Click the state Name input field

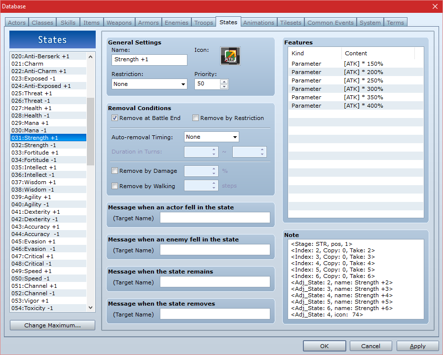149,60
